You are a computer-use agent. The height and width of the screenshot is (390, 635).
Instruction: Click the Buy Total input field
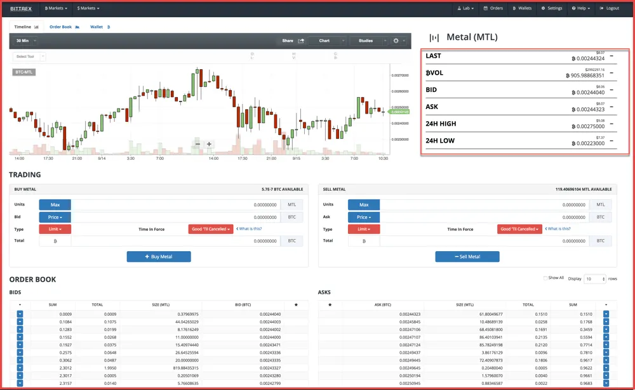click(x=176, y=241)
